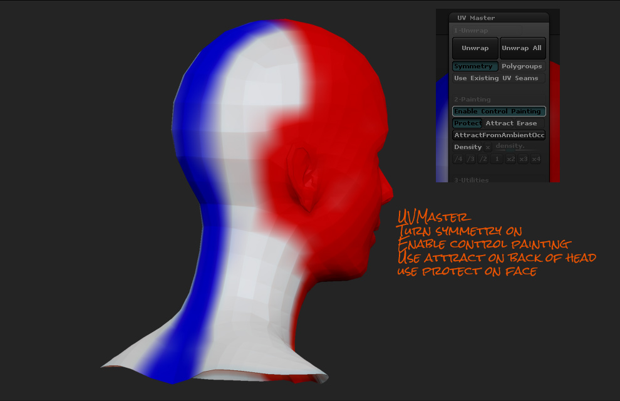Screen dimensions: 620x401
Task: Toggle the Density painting mode
Action: (x=468, y=147)
